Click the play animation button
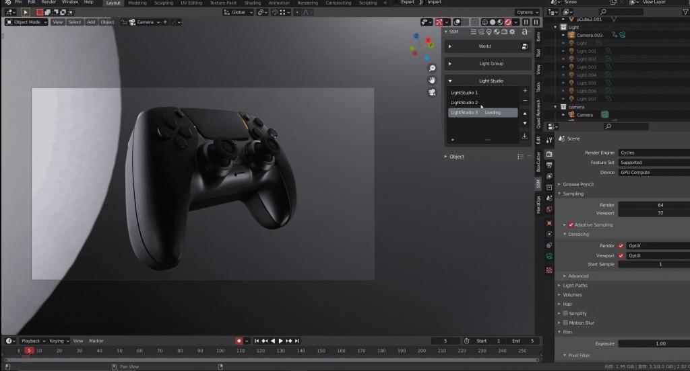The width and height of the screenshot is (690, 371). click(281, 341)
